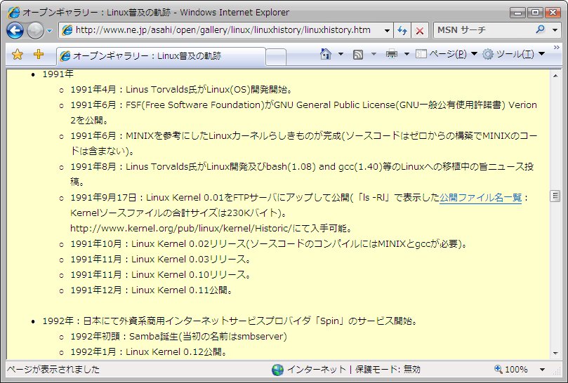Image resolution: width=568 pixels, height=383 pixels.
Task: Open the zoom level dropdown arrow
Action: click(542, 370)
